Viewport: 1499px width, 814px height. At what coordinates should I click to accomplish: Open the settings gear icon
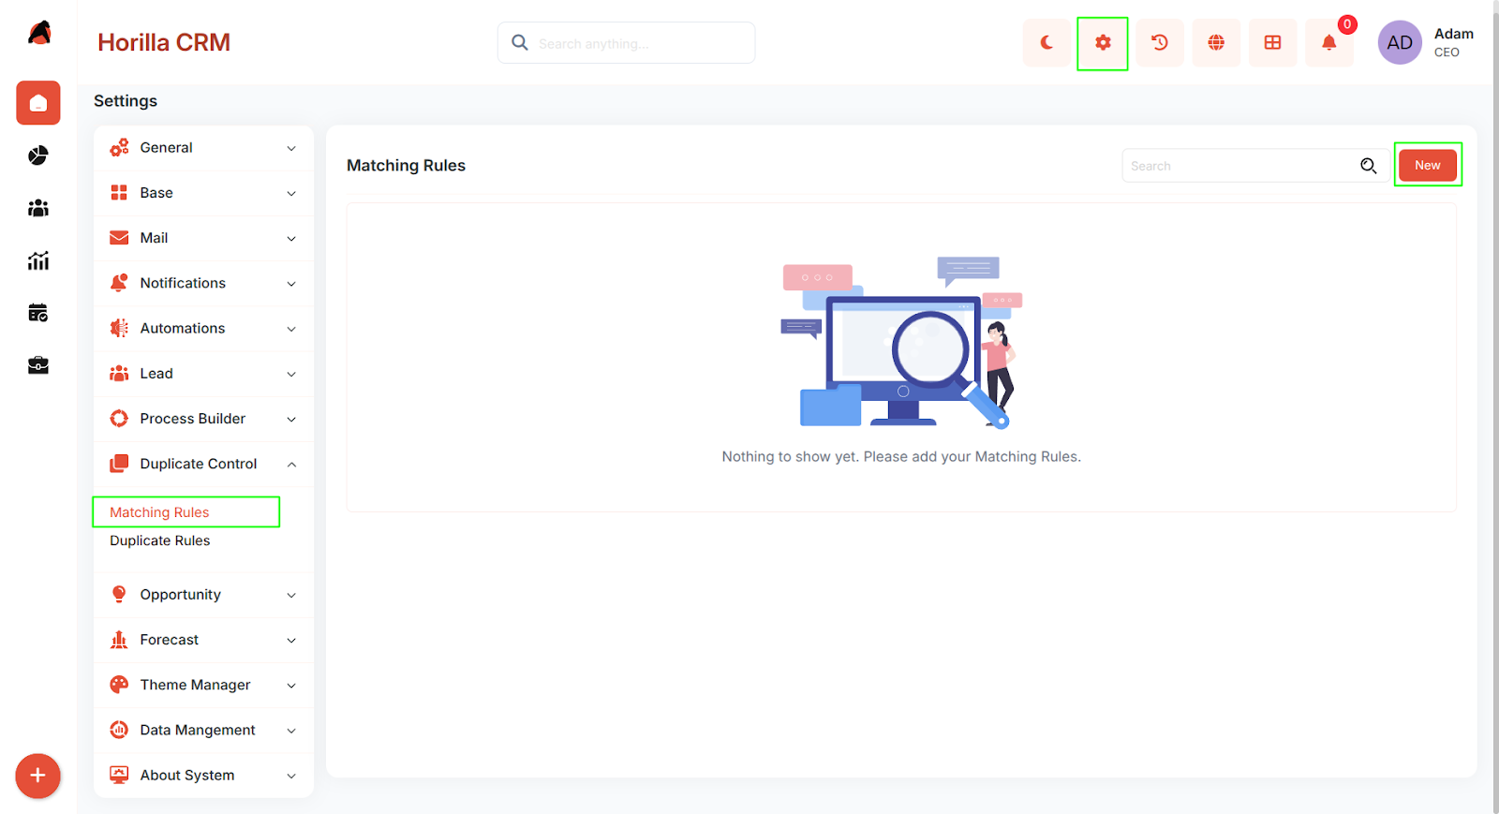point(1103,43)
